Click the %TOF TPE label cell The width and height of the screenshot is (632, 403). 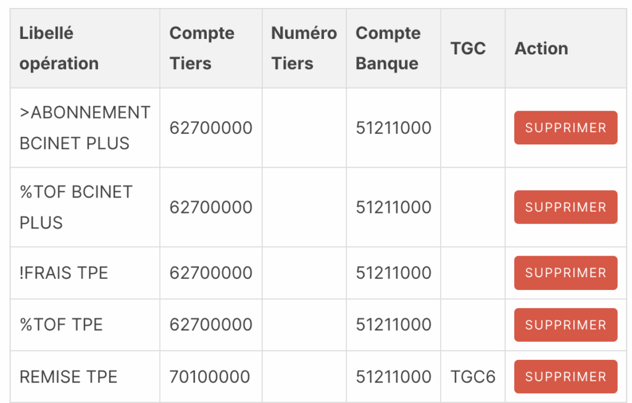(x=61, y=325)
